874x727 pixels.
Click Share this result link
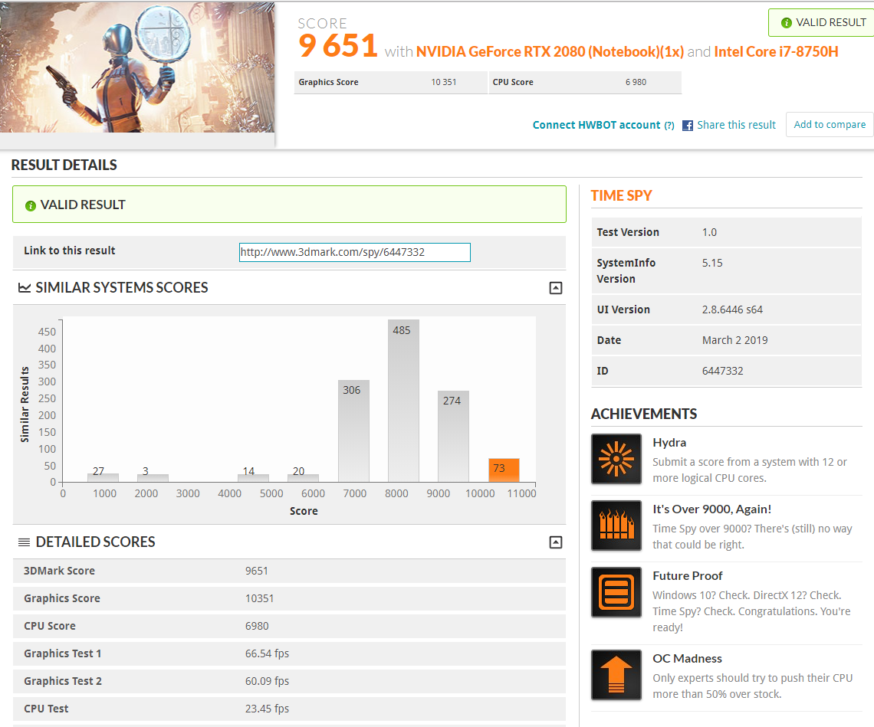736,125
